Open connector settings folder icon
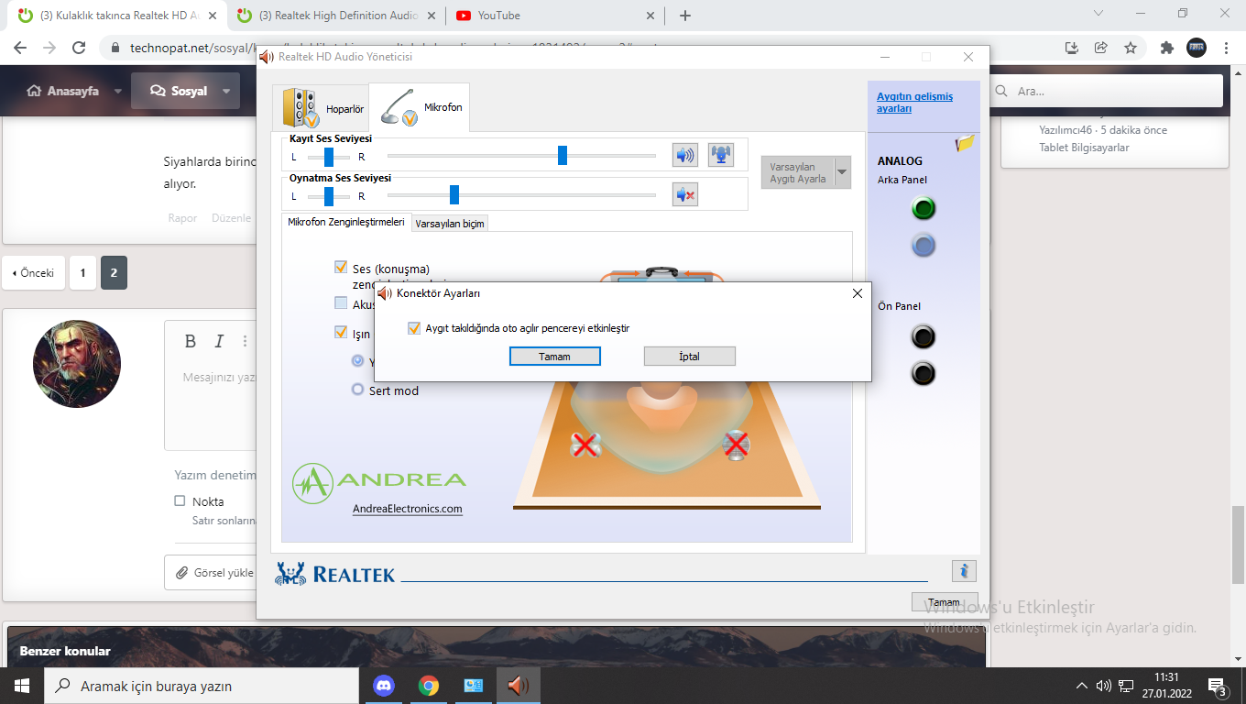This screenshot has width=1246, height=704. pyautogui.click(x=964, y=143)
